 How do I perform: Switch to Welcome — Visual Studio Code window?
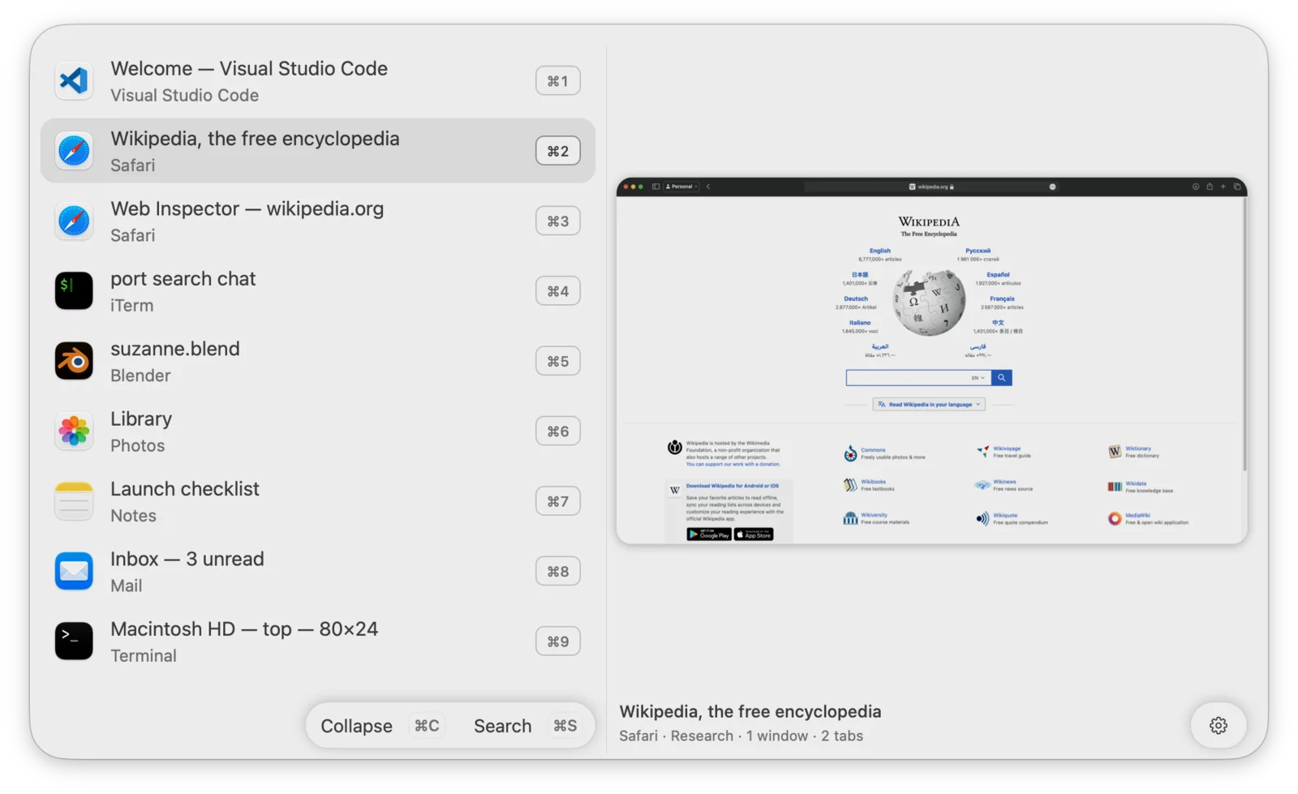point(317,80)
